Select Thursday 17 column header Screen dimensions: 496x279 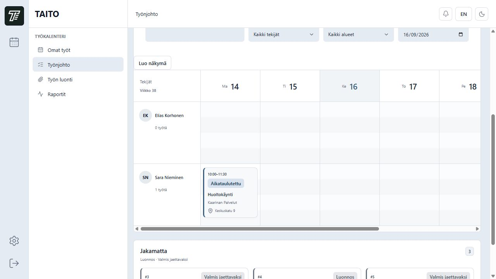pos(409,86)
